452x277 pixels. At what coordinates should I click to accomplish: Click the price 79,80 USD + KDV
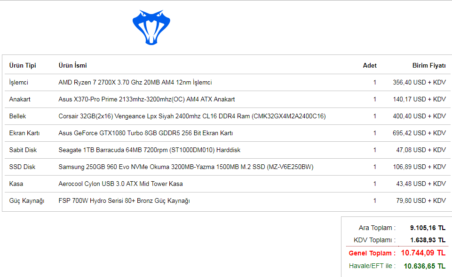pyautogui.click(x=421, y=201)
